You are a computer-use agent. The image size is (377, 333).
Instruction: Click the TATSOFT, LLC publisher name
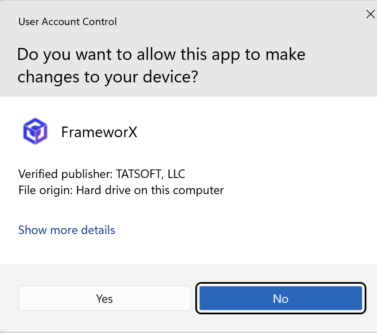(x=151, y=174)
